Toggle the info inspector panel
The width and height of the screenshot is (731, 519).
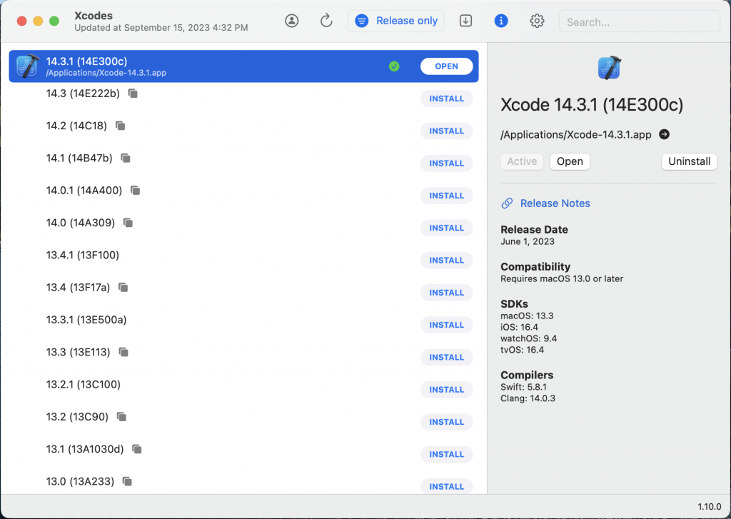(501, 21)
